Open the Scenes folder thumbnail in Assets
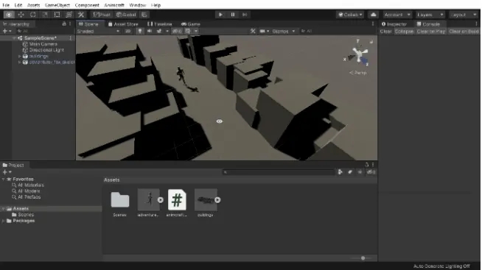This screenshot has height=270, width=482. pyautogui.click(x=120, y=200)
